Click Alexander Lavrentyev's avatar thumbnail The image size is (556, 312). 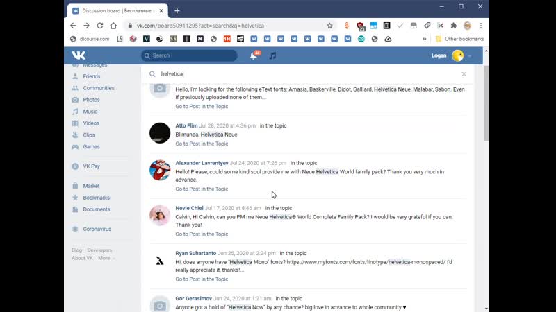click(x=160, y=170)
